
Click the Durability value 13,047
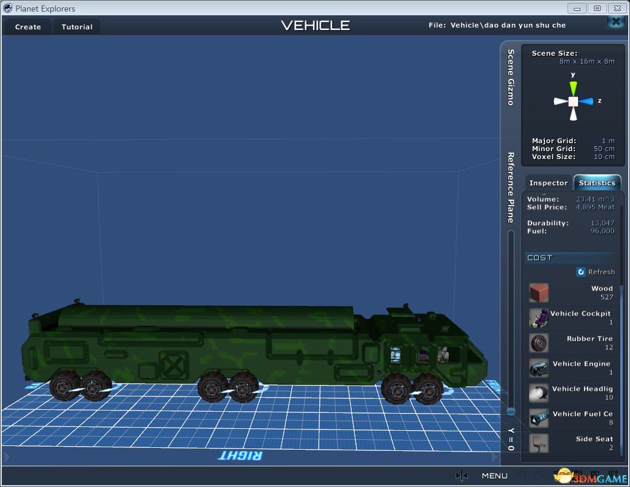[x=602, y=223]
